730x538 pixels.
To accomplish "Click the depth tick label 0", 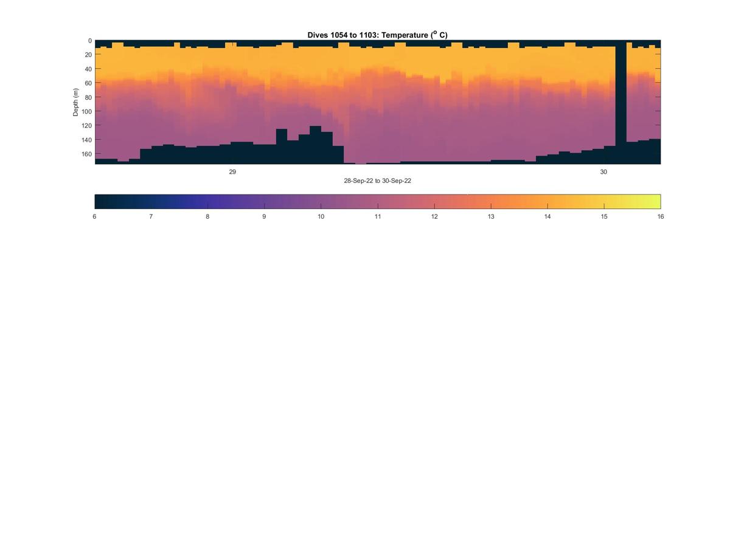I will [89, 41].
